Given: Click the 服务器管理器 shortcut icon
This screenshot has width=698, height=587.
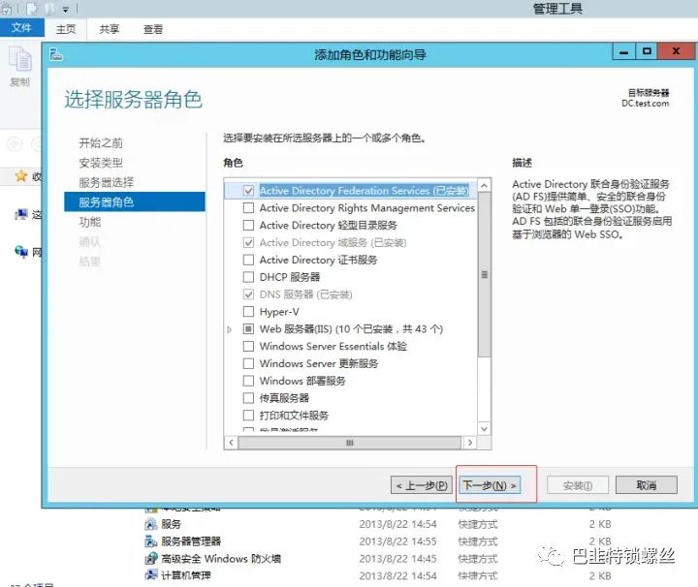Looking at the screenshot, I should (151, 541).
